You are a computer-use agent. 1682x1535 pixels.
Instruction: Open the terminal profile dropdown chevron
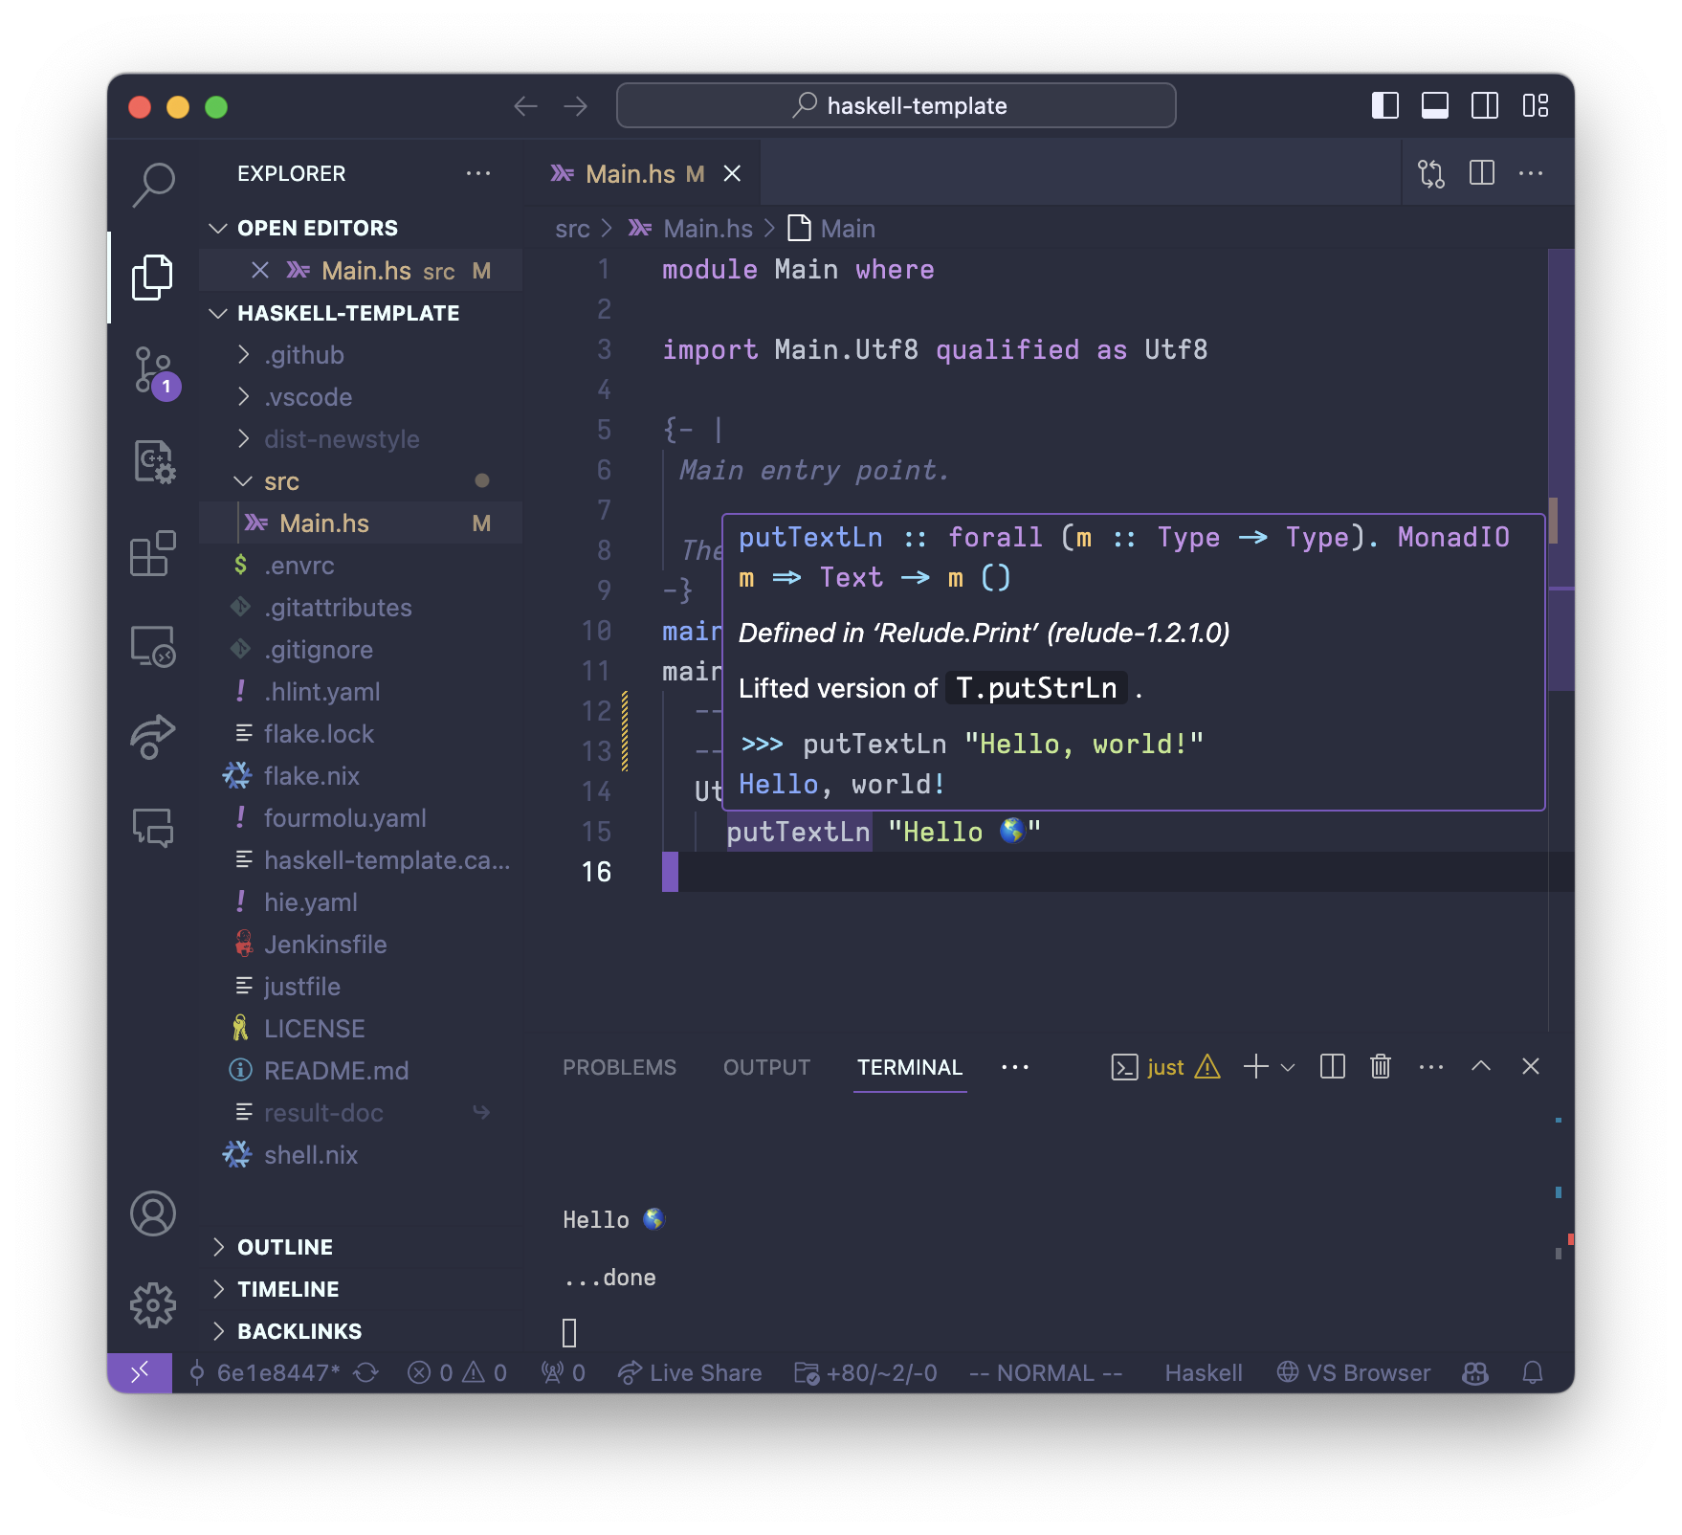point(1286,1066)
